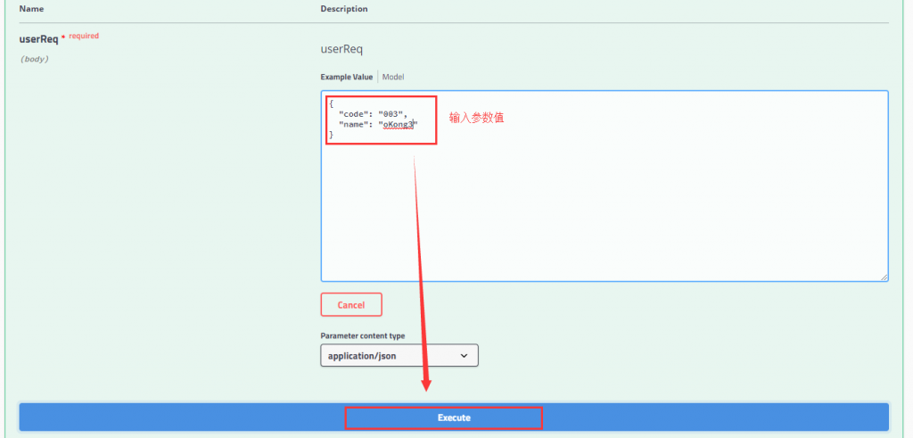Click the Parameter content type label

tap(363, 336)
